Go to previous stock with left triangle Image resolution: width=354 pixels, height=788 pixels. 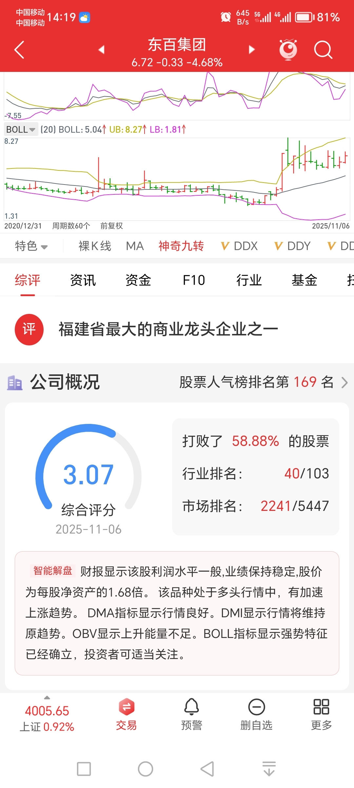tap(101, 50)
